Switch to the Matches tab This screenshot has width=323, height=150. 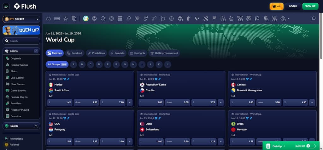coord(55,53)
